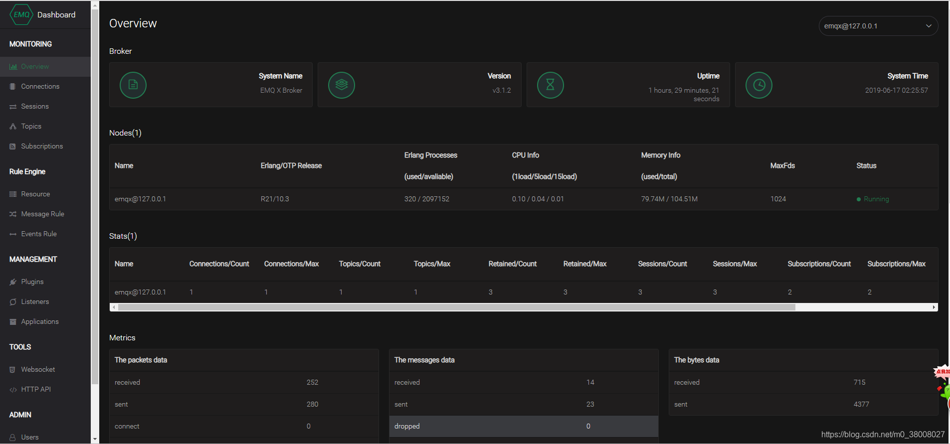Click the Websocket sidebar icon

tap(13, 370)
